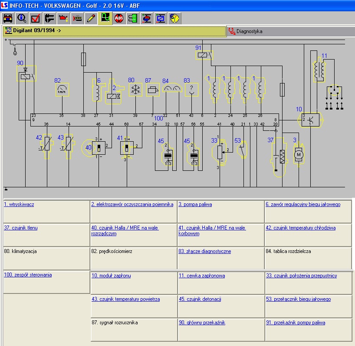The width and height of the screenshot is (355, 346).
Task: Open '100. zespół sterowania' link
Action: click(x=28, y=275)
